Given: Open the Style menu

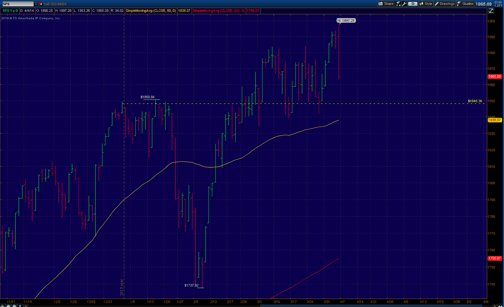Looking at the screenshot, I should click(x=426, y=4).
